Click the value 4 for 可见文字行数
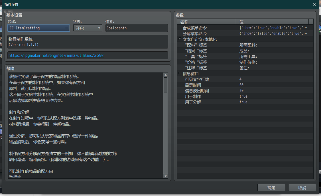 click(x=240, y=79)
